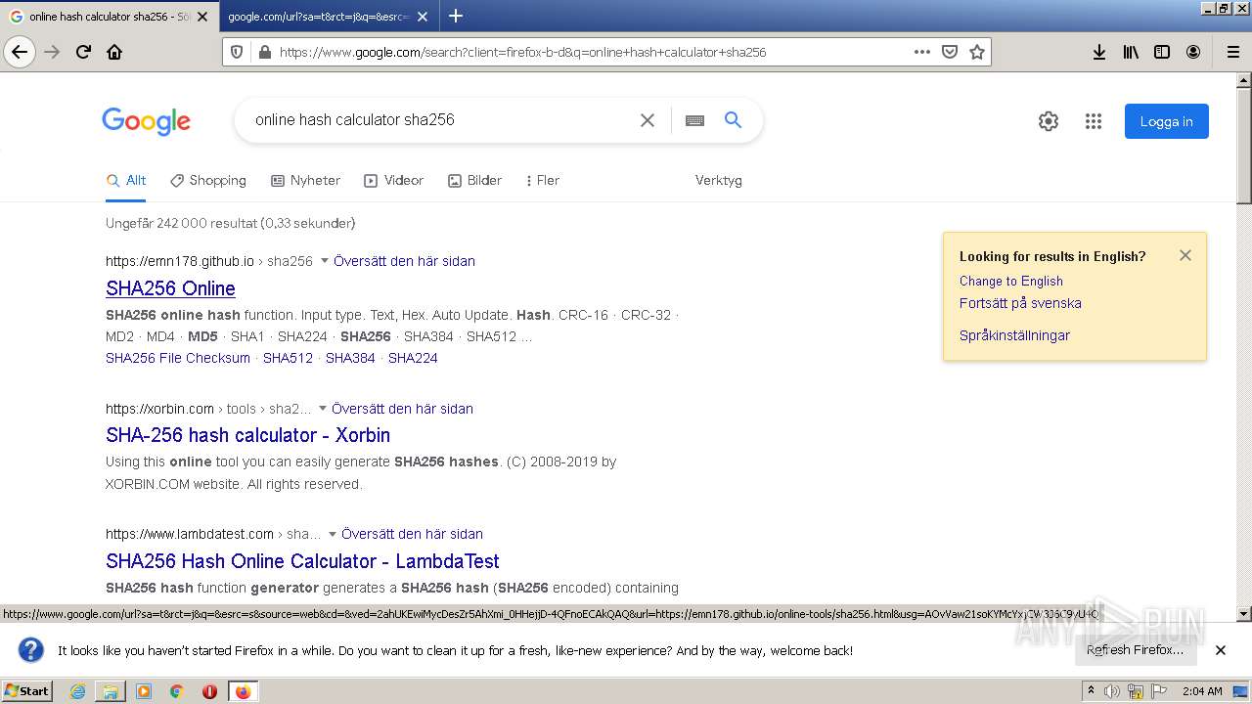Open the SHA384 sublink
Screen dimensions: 1252x704
pyautogui.click(x=350, y=358)
